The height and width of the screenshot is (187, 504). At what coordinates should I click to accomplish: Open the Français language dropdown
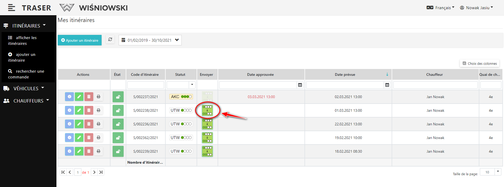(x=440, y=8)
